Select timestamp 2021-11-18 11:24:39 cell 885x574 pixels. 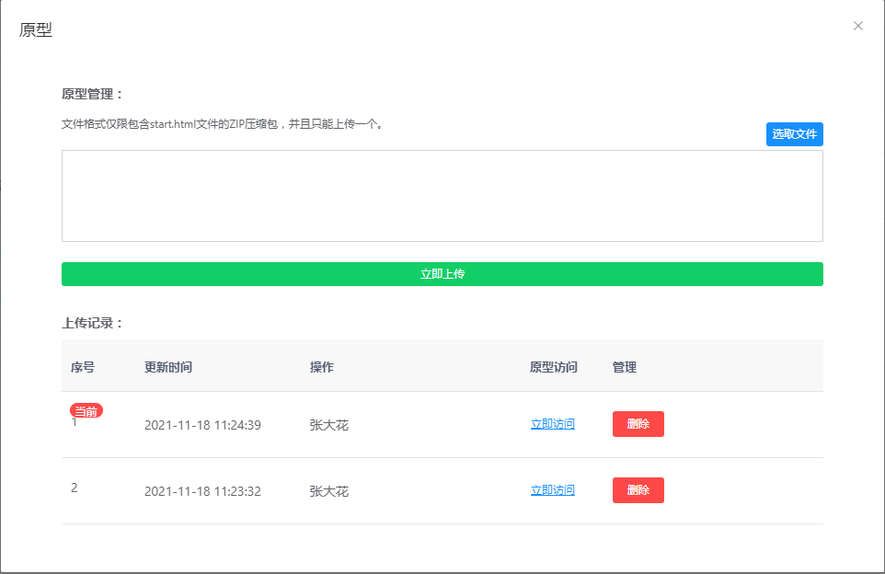[x=202, y=425]
